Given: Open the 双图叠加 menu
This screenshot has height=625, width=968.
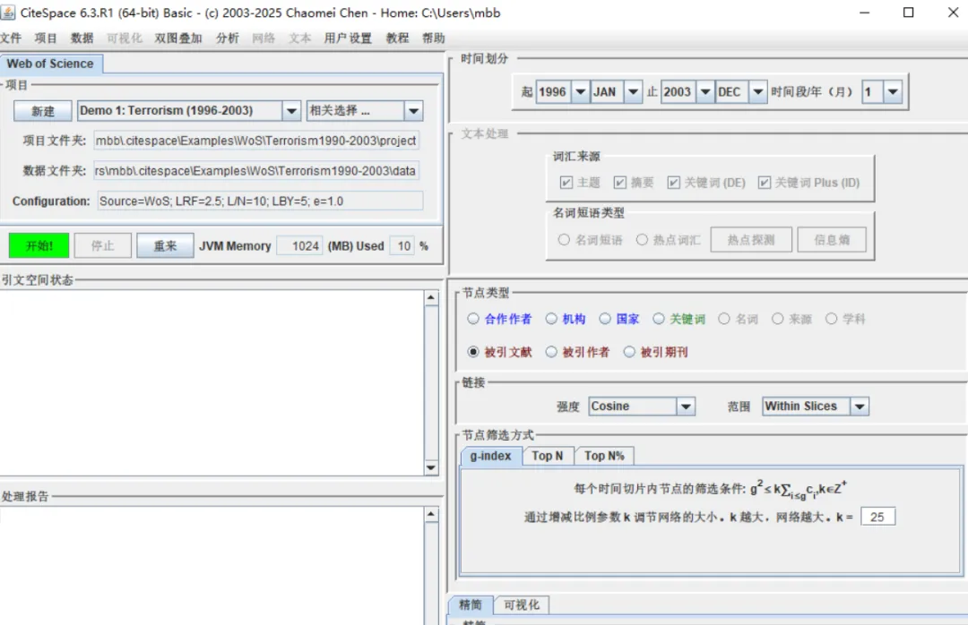Looking at the screenshot, I should tap(177, 39).
